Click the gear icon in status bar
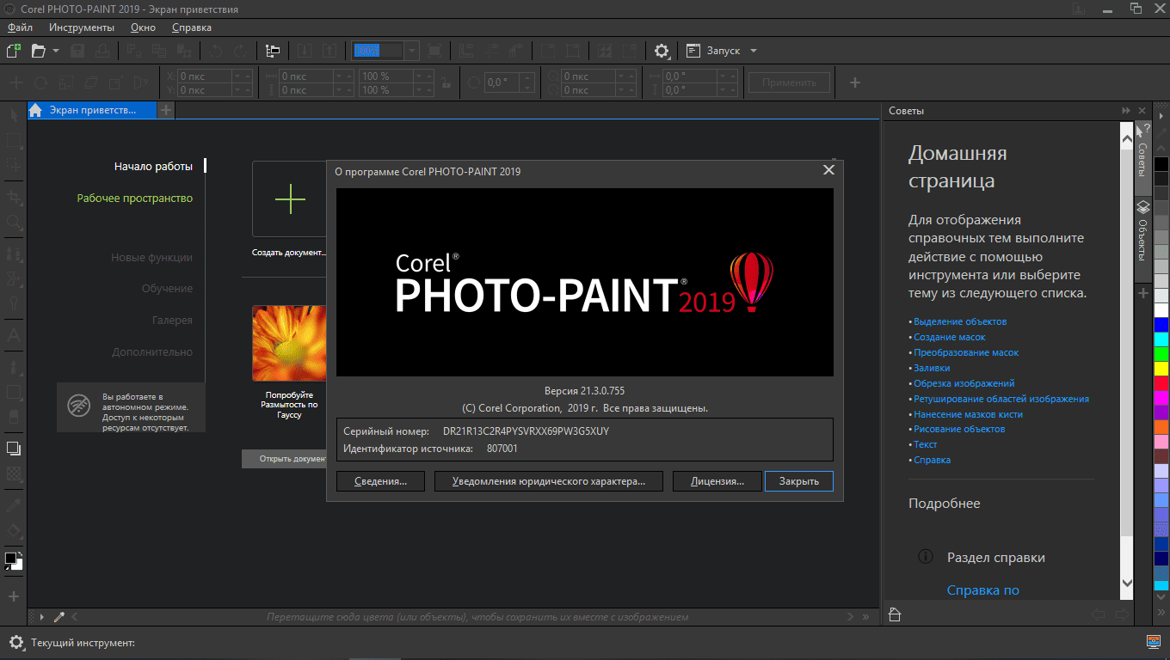 coord(16,642)
